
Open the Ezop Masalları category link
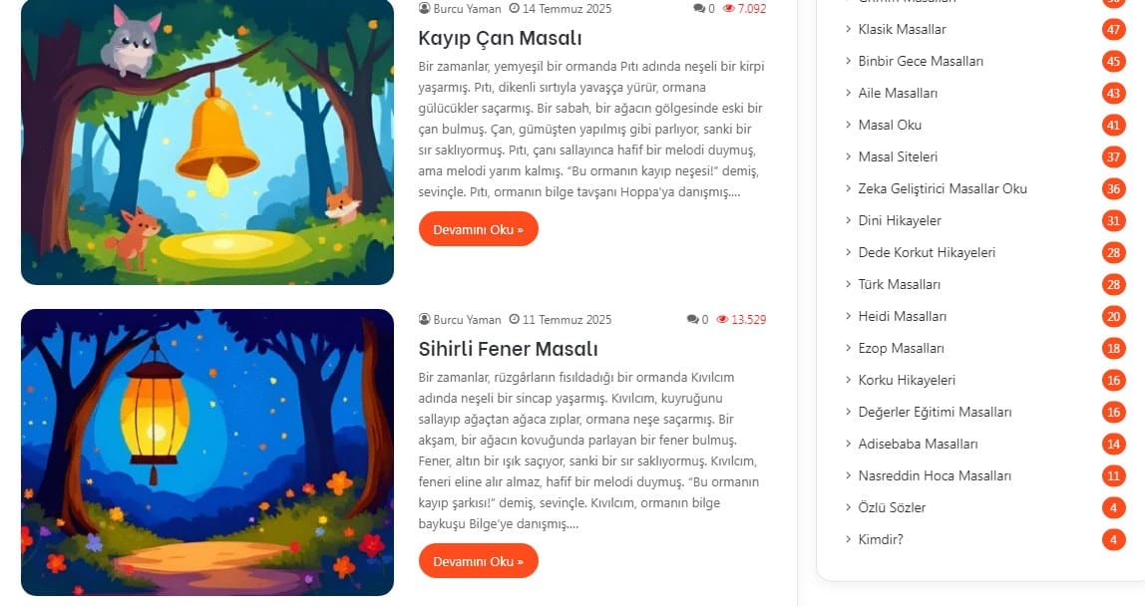pos(901,348)
